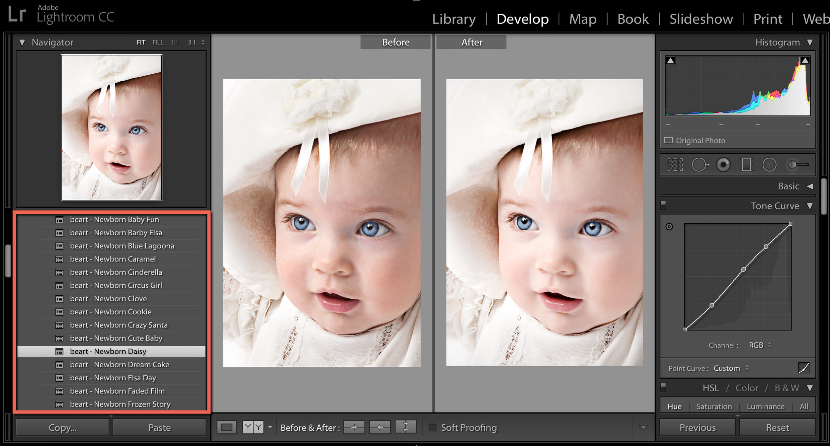
Task: Toggle the point curve edit icon
Action: (804, 368)
